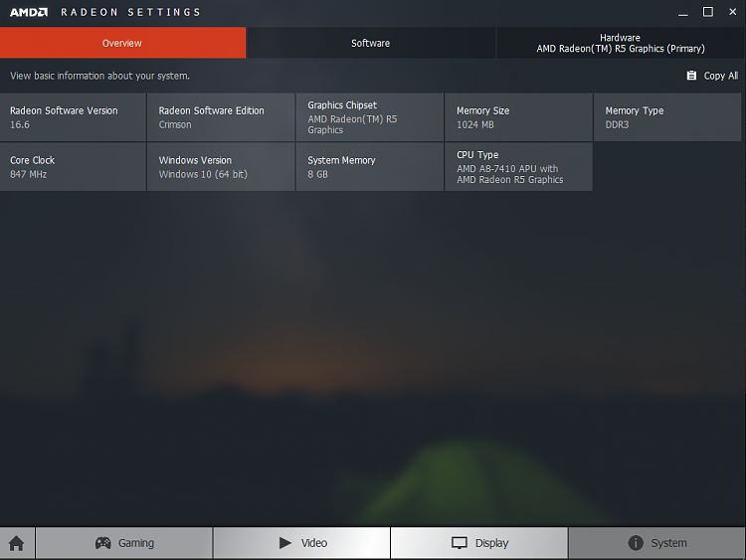Open the System section
746x560 pixels.
[657, 543]
